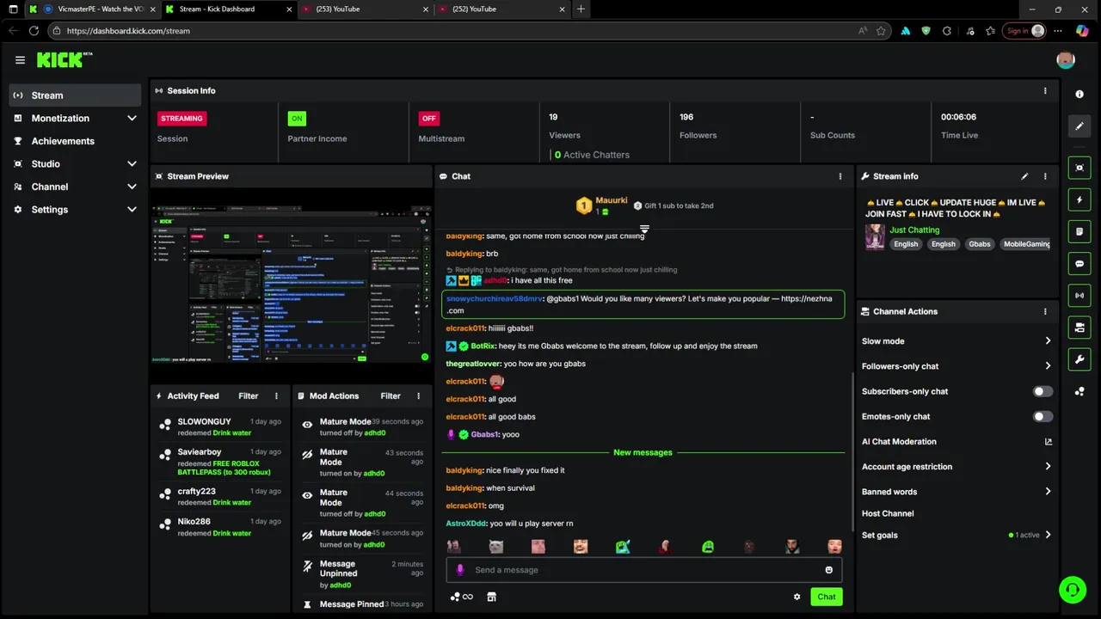Click the browser Sign in button

pos(1024,31)
